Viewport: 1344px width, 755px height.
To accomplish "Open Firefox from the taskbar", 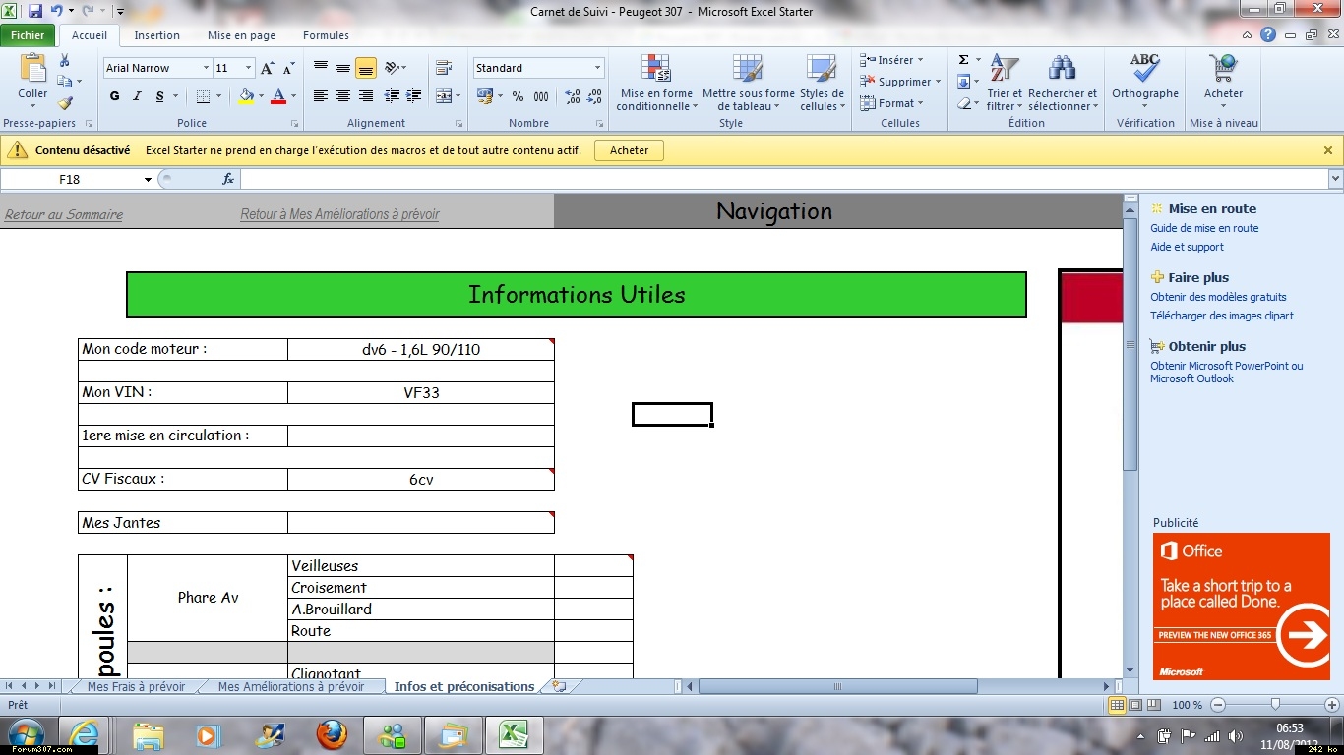I will [x=332, y=734].
